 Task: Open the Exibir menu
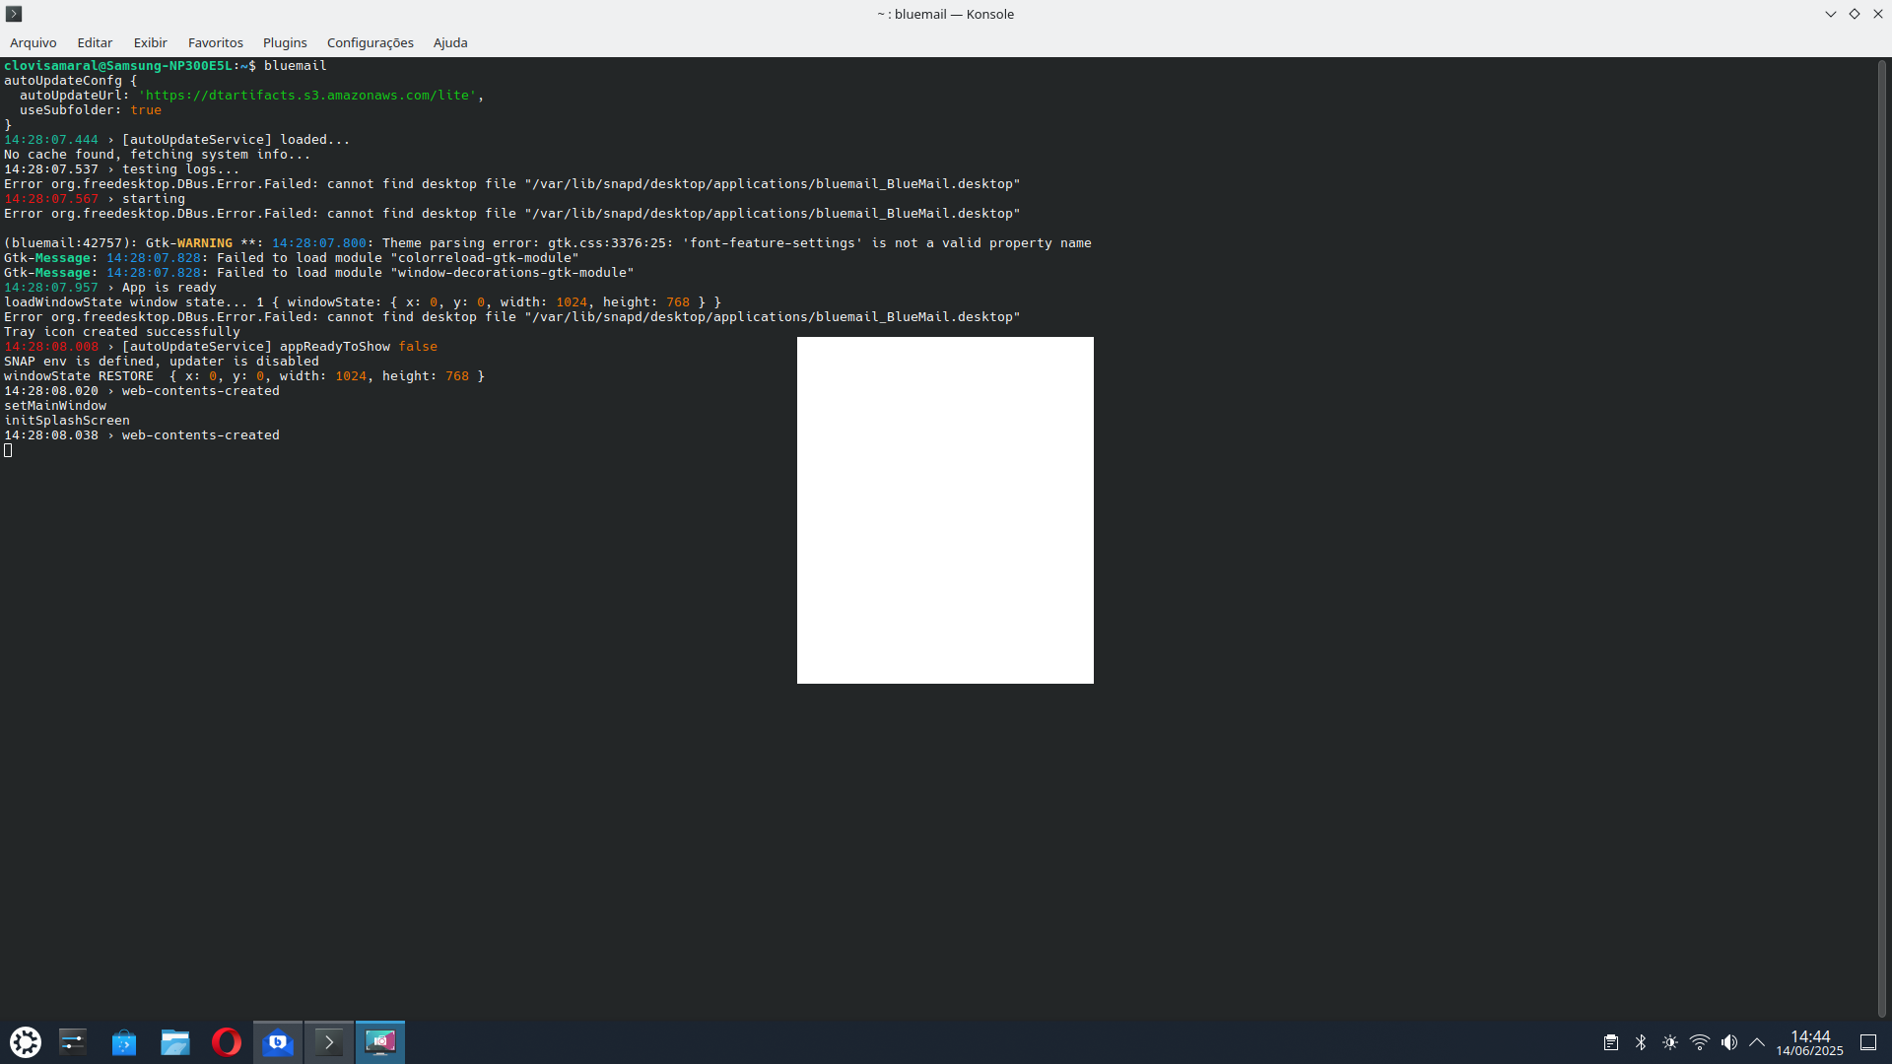150,42
